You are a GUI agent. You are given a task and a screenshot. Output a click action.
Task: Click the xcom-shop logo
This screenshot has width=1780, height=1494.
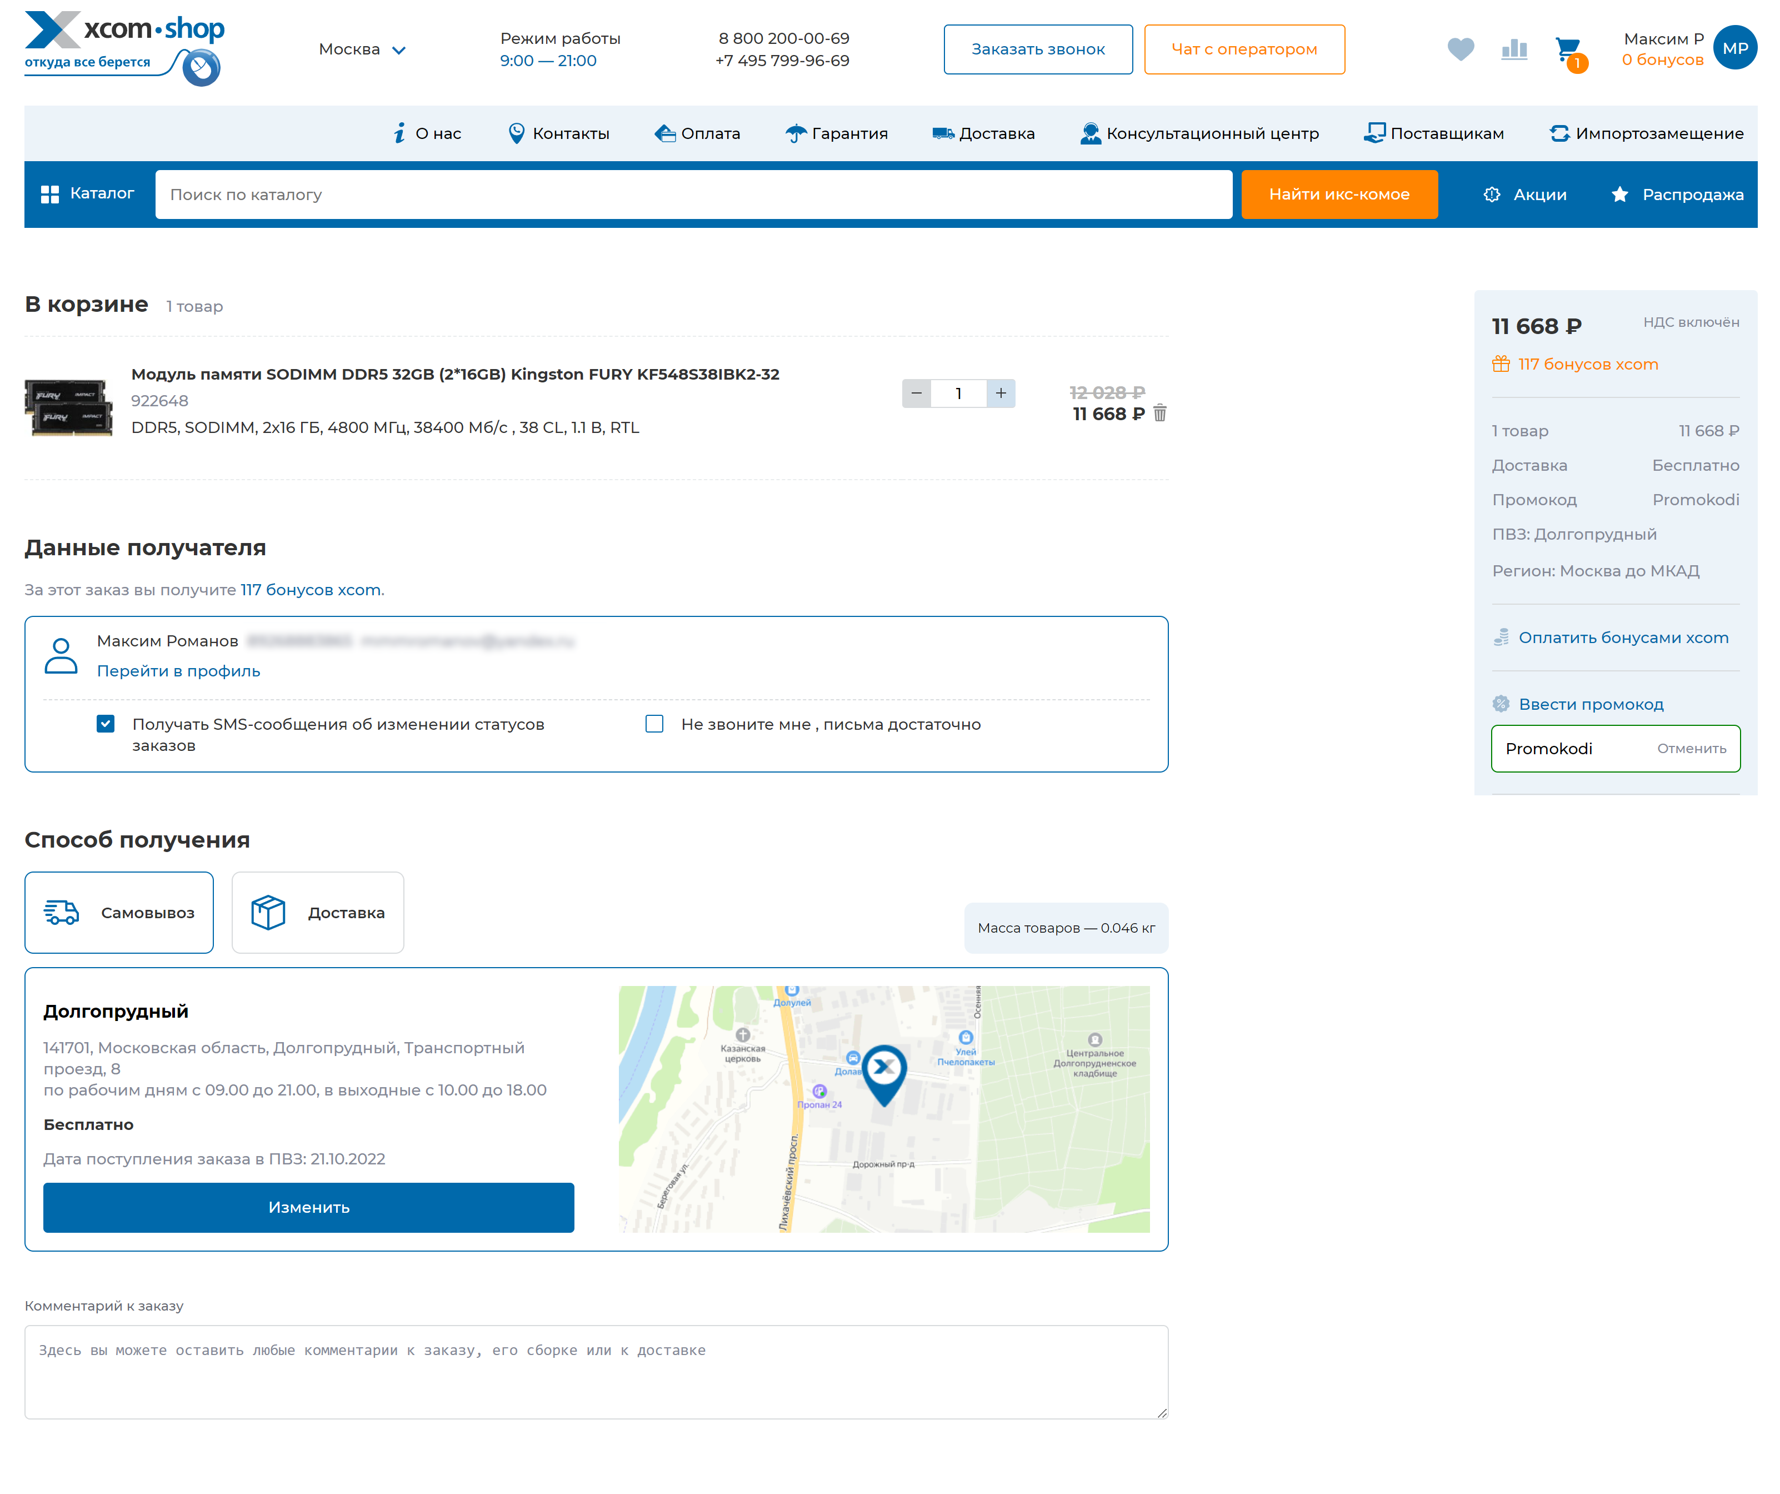[x=124, y=48]
